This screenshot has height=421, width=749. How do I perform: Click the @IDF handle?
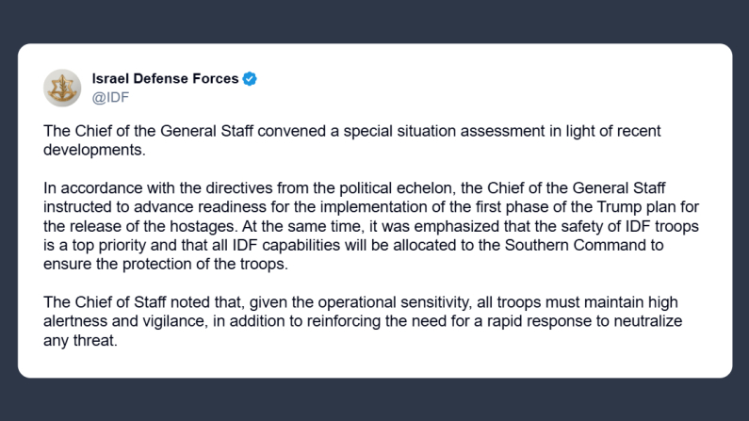[x=111, y=97]
